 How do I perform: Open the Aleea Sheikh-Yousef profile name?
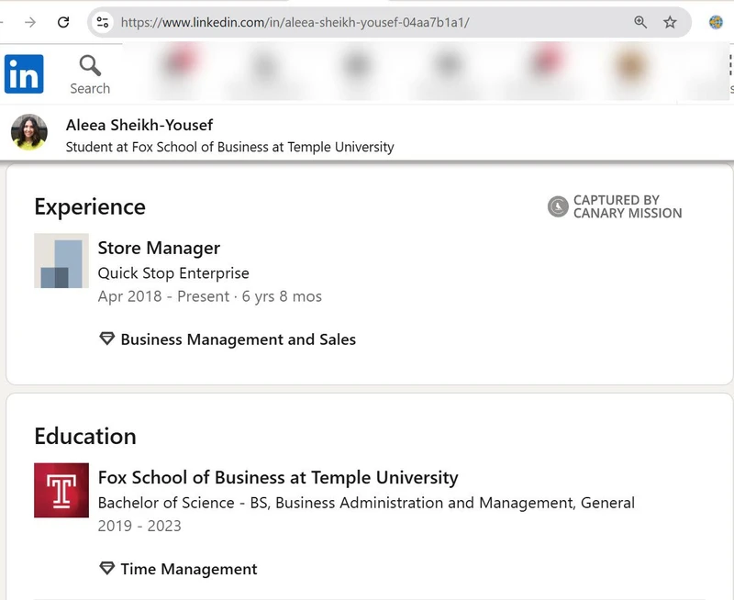(x=139, y=125)
